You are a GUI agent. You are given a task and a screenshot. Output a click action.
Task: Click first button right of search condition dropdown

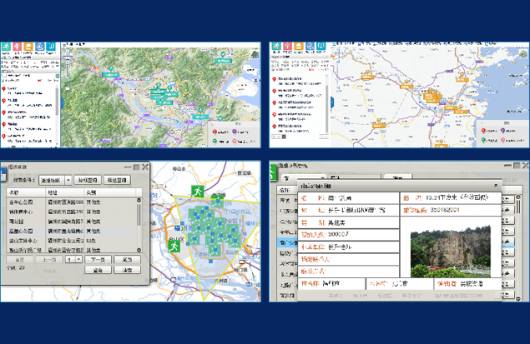click(x=88, y=180)
